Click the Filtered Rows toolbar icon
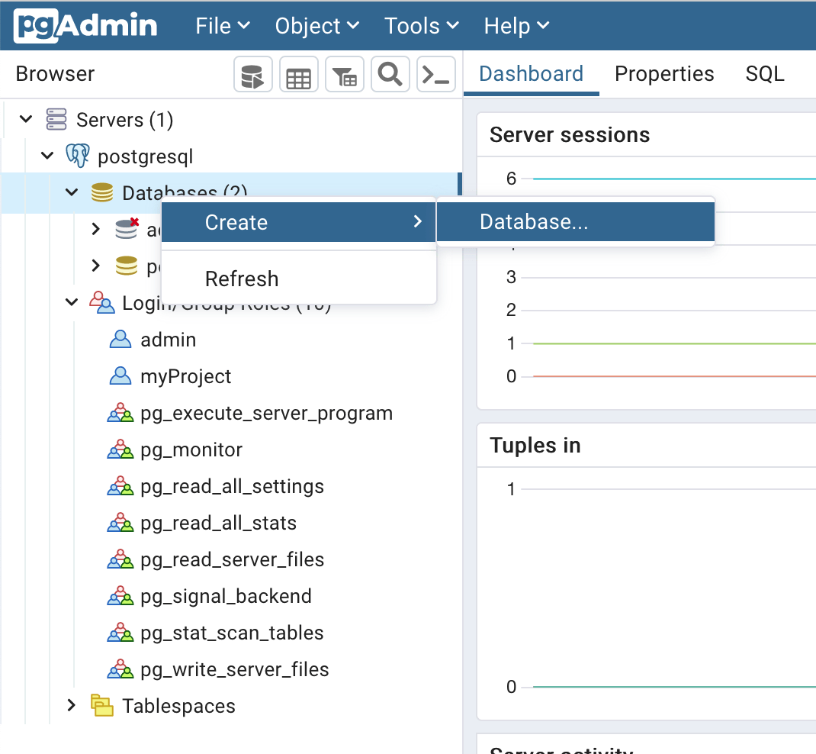Screen dimensions: 816x754 (344, 76)
